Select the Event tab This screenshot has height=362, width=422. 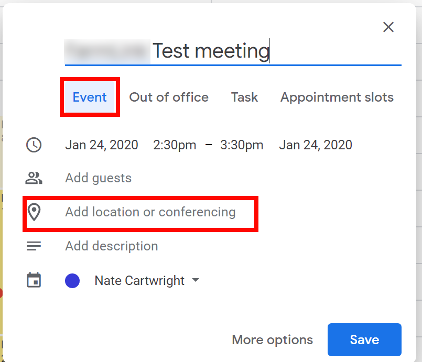tap(90, 97)
